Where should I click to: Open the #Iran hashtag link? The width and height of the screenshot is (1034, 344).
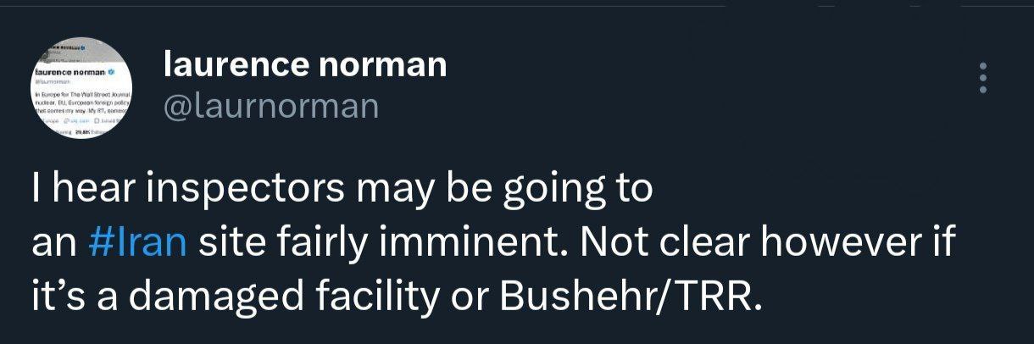pos(136,245)
